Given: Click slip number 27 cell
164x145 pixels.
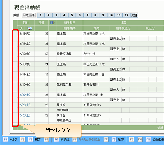Looking at the screenshot, I should [42, 95].
